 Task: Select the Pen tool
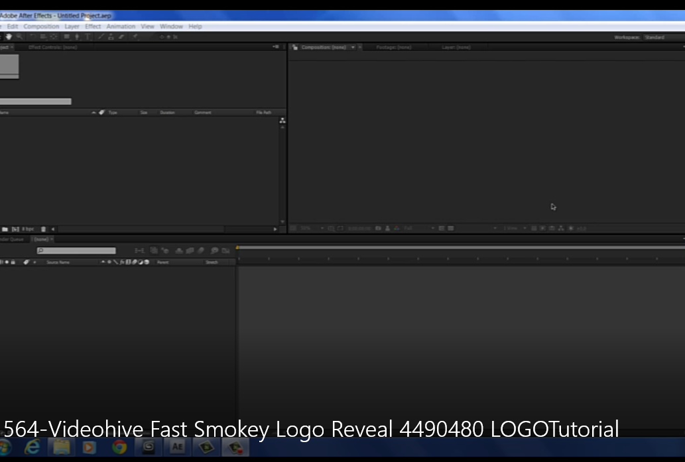coord(77,36)
